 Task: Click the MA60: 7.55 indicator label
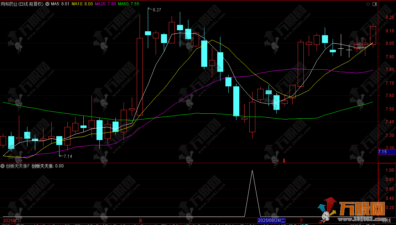pos(128,4)
